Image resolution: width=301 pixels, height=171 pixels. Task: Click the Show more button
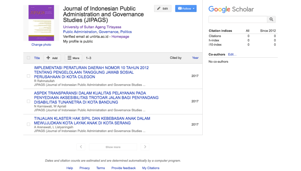pyautogui.click(x=113, y=147)
